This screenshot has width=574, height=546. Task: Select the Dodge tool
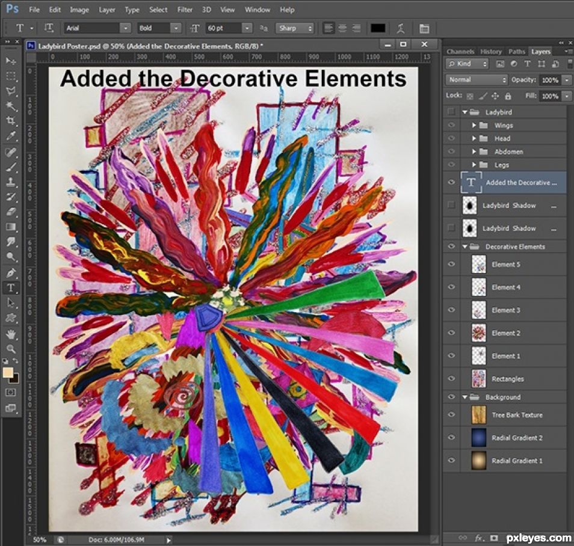[11, 257]
